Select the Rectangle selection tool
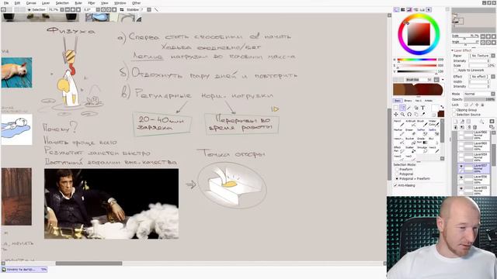Screen dimensions: 497x279 (x=396, y=108)
